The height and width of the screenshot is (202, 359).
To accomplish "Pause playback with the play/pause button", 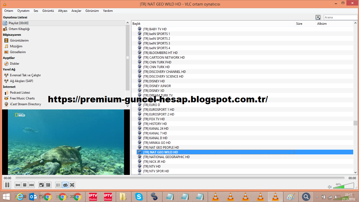I will 7,185.
